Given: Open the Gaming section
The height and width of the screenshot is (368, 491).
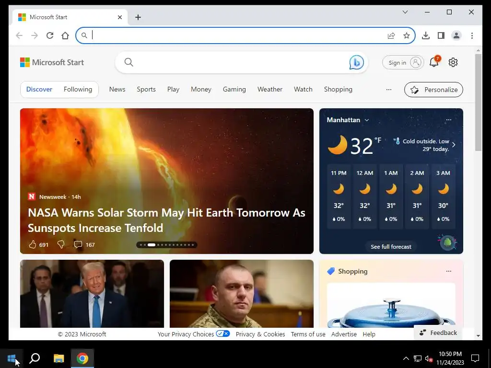Looking at the screenshot, I should 234,90.
